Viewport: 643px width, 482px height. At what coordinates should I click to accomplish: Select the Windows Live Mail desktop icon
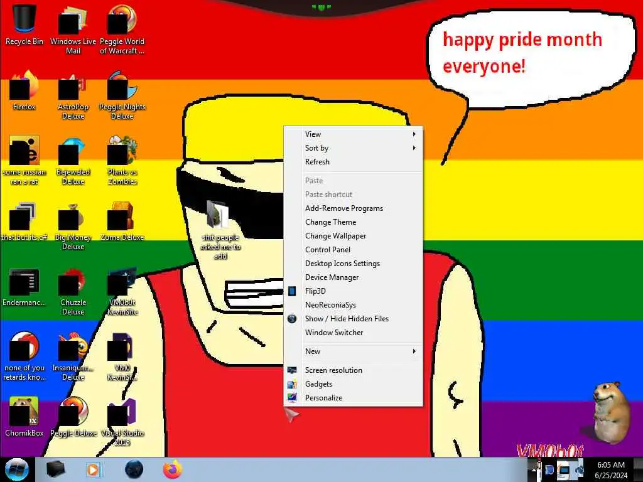(x=73, y=29)
